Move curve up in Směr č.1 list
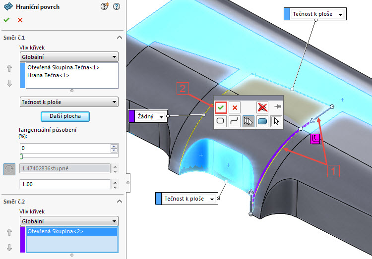This screenshot has width=372, height=259. click(9, 68)
